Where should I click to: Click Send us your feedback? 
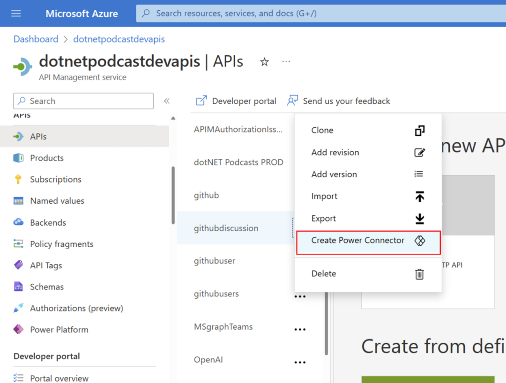coord(339,101)
